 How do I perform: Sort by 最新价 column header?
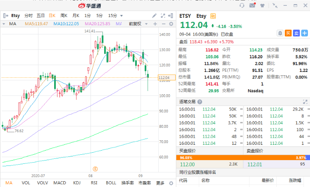pyautogui.click(x=268, y=180)
